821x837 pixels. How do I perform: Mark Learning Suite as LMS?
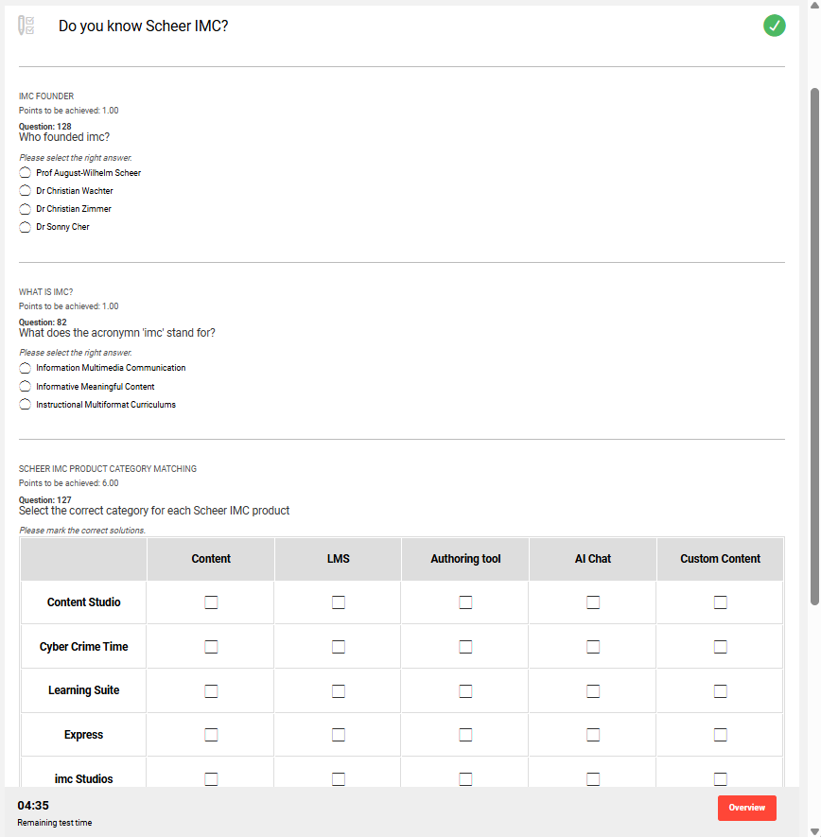pos(339,690)
